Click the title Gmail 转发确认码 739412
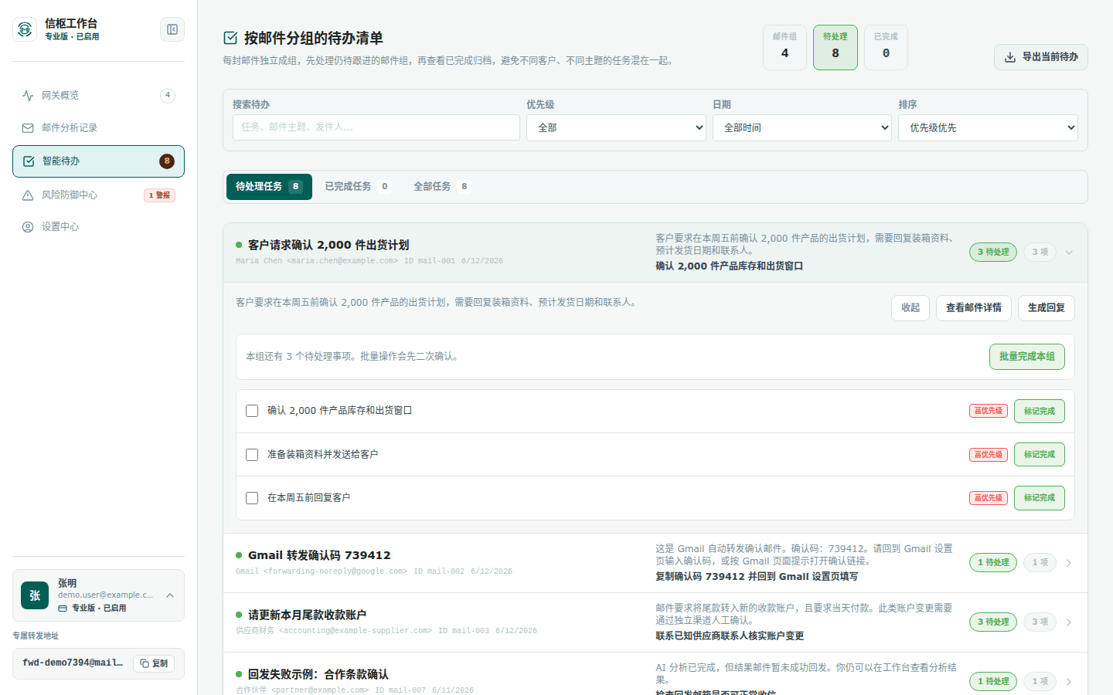Screen dimensions: 1113x695 tap(319, 555)
